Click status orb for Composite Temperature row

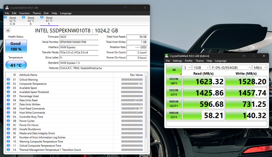(x=8, y=84)
